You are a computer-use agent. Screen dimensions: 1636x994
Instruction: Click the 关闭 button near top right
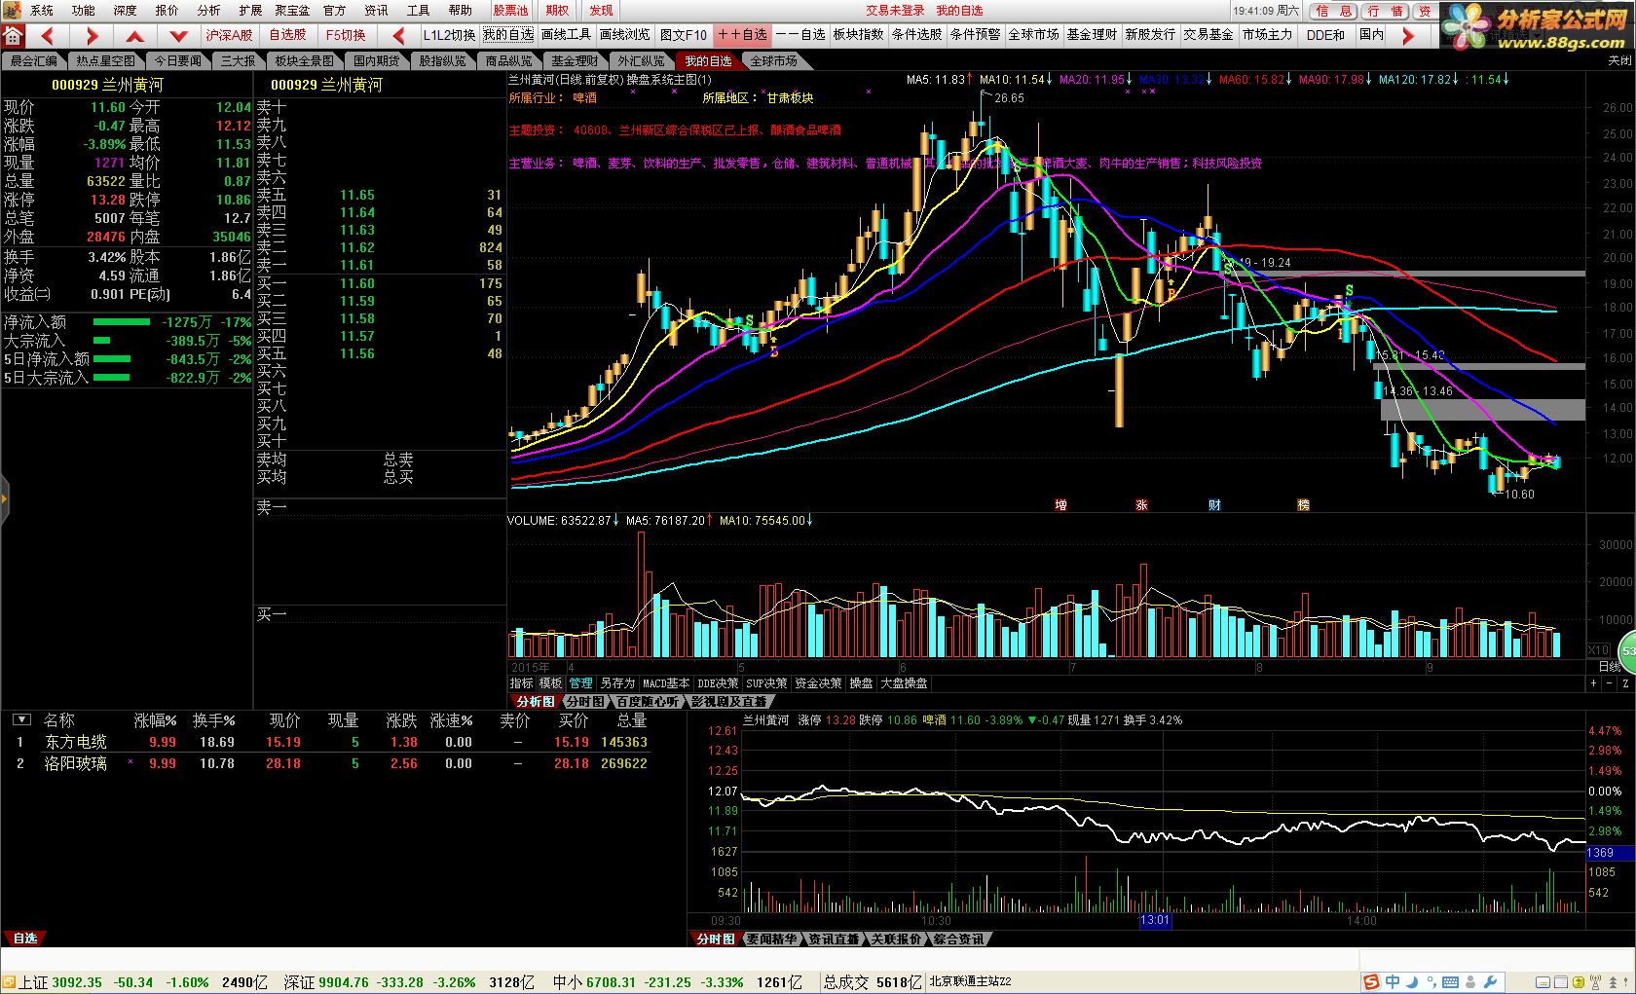click(x=1619, y=60)
